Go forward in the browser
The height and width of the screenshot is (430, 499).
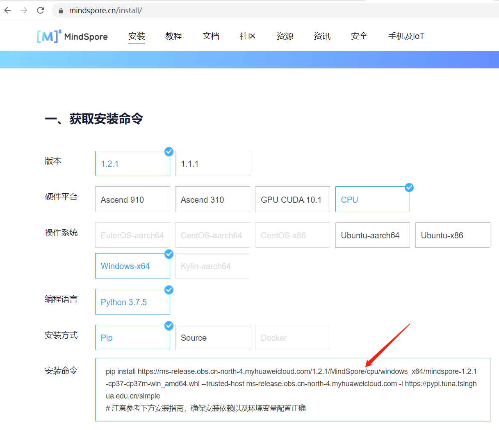24,10
